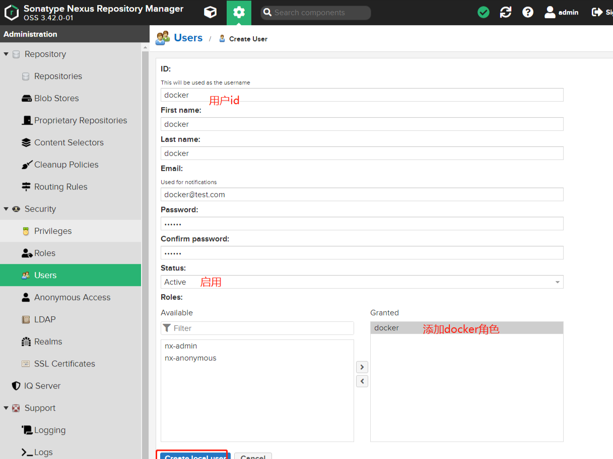613x459 pixels.
Task: Click the Sign out icon
Action: 597,12
